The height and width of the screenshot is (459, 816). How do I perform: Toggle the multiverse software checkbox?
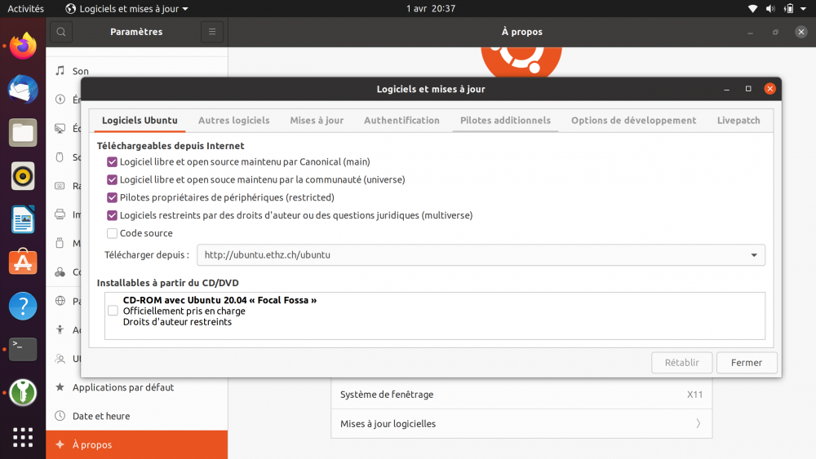pos(112,215)
